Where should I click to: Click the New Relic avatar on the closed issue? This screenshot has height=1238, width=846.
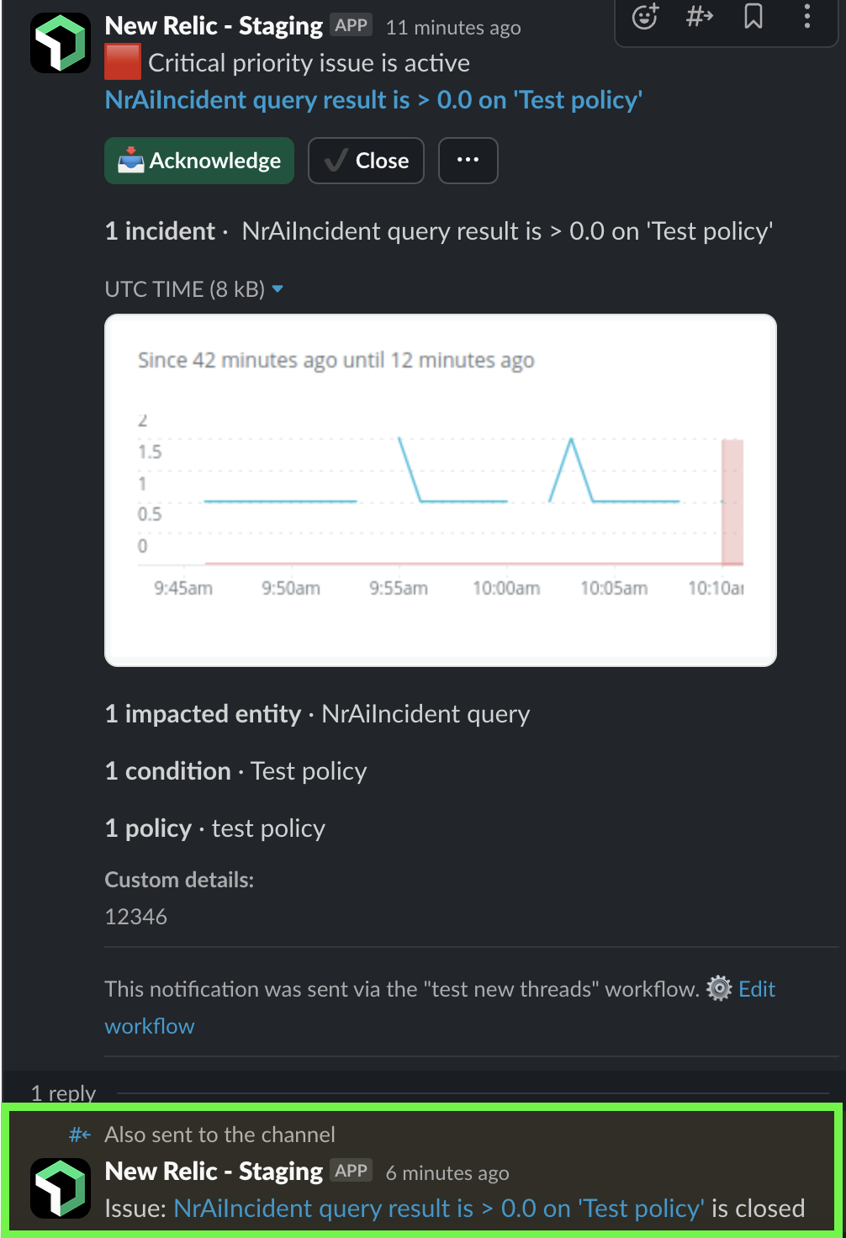click(59, 1188)
